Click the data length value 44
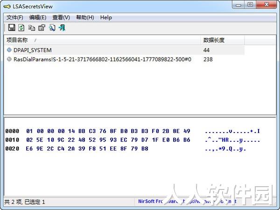The image size is (280, 210). [206, 50]
